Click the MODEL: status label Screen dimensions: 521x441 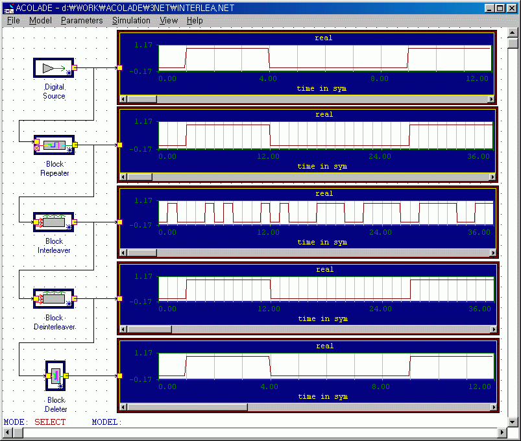pos(107,422)
